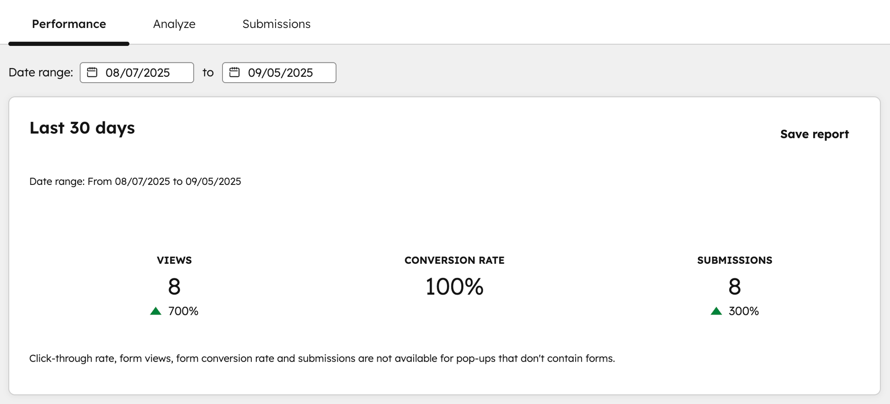Click the Submissions metric value of 8
Image resolution: width=890 pixels, height=404 pixels.
pos(734,287)
